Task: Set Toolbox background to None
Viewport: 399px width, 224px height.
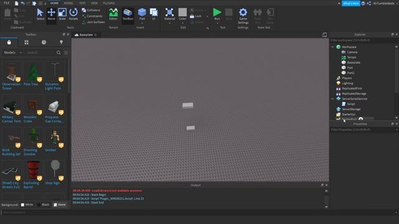Action: (60, 205)
